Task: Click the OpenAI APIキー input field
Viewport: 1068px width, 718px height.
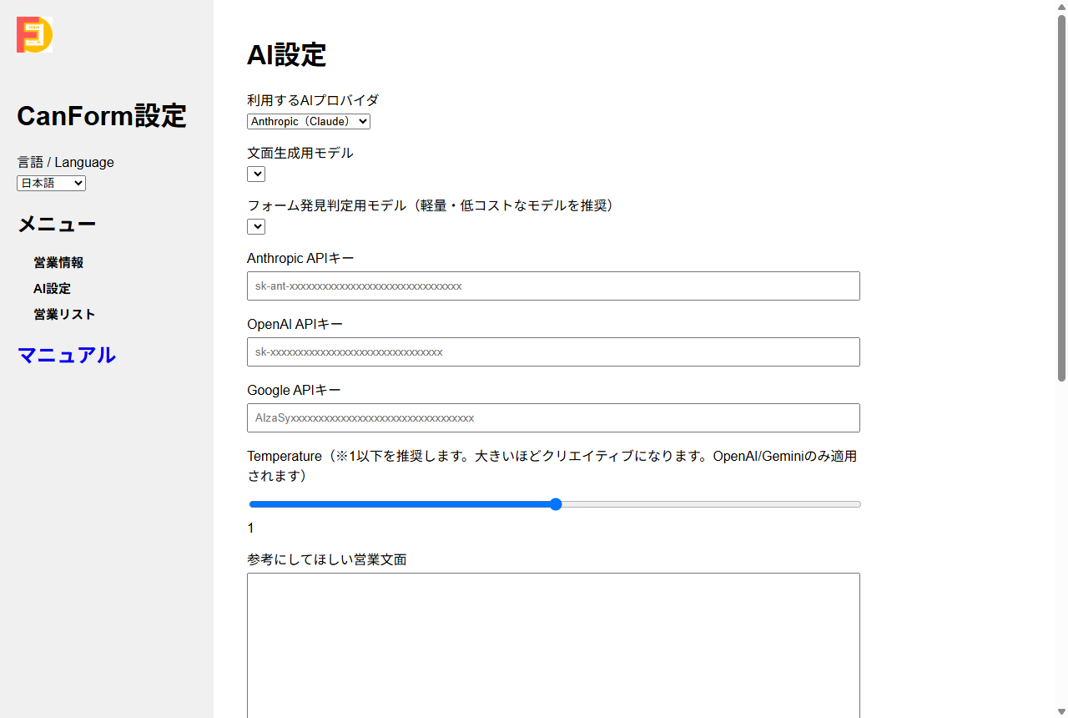Action: pos(553,352)
